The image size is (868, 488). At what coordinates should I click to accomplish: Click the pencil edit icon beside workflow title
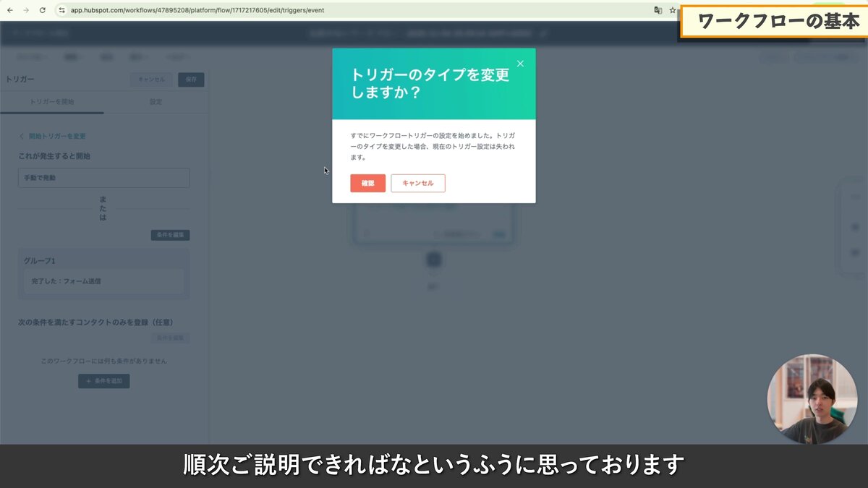[x=544, y=33]
